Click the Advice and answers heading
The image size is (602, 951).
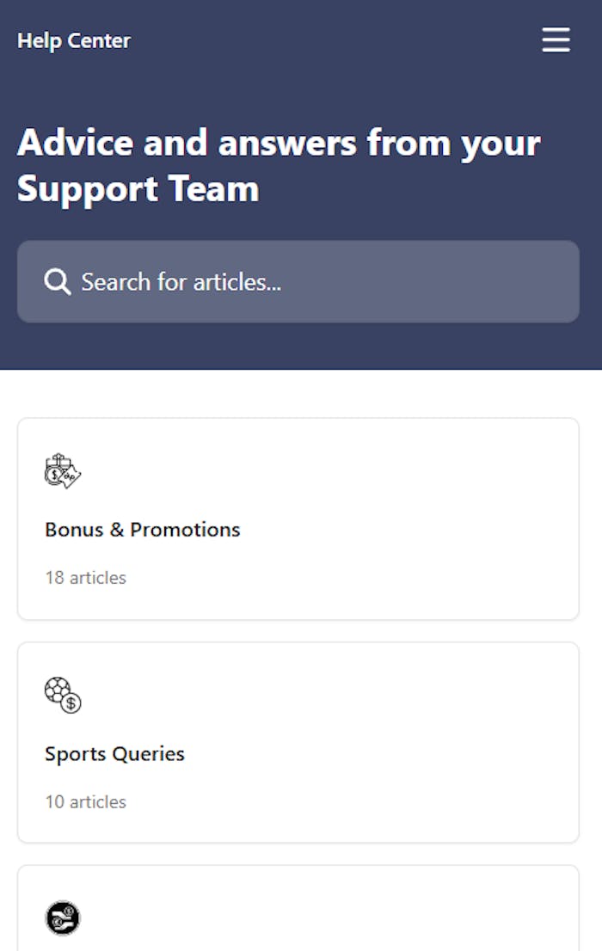click(279, 165)
